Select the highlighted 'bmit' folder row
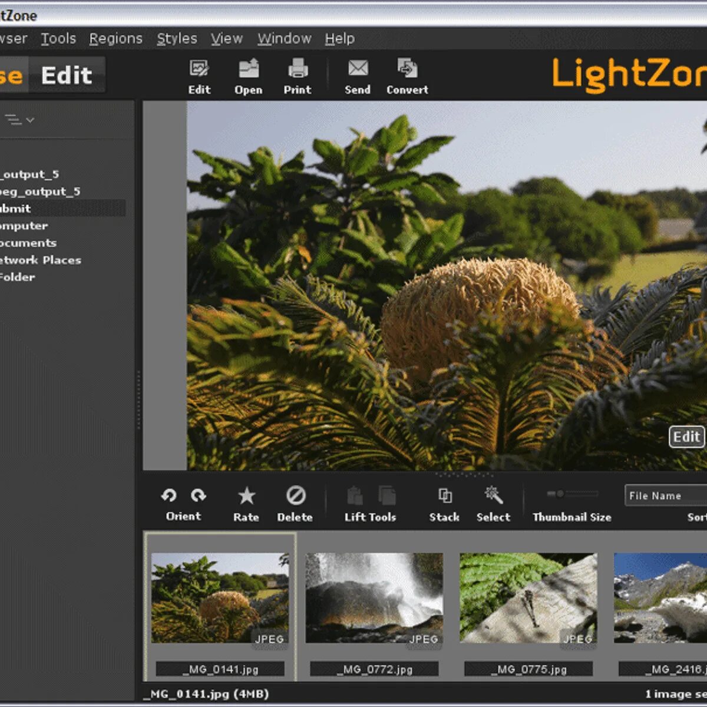 point(62,209)
